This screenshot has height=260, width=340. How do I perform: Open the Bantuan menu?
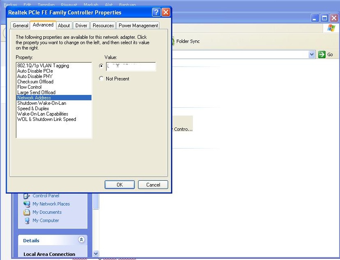coord(127,5)
